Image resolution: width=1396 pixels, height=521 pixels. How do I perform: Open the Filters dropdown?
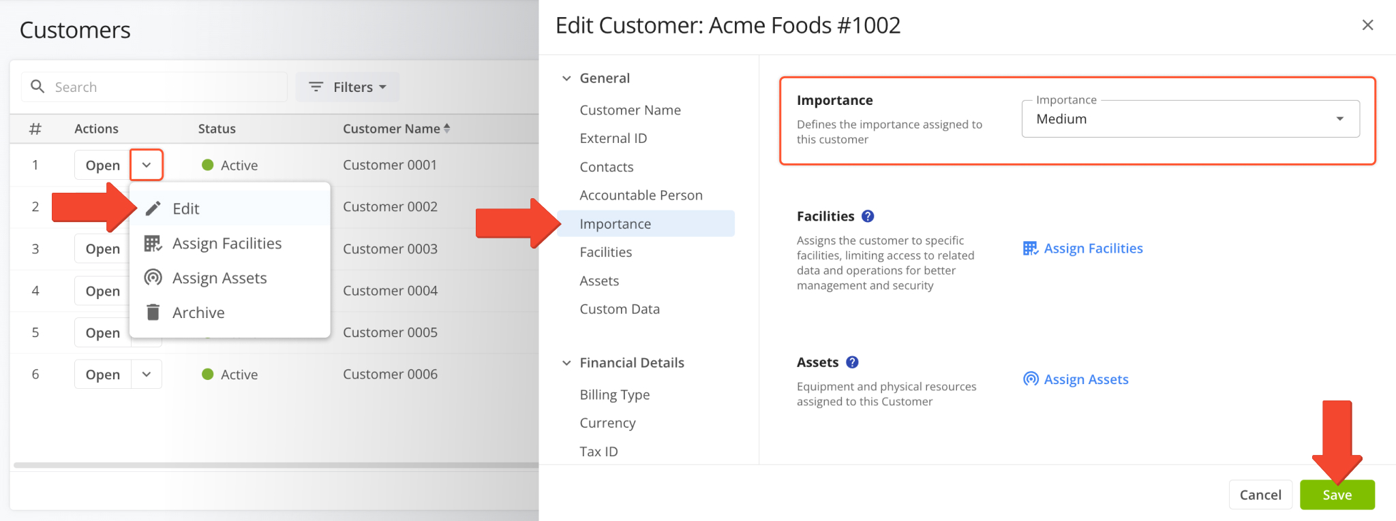348,86
